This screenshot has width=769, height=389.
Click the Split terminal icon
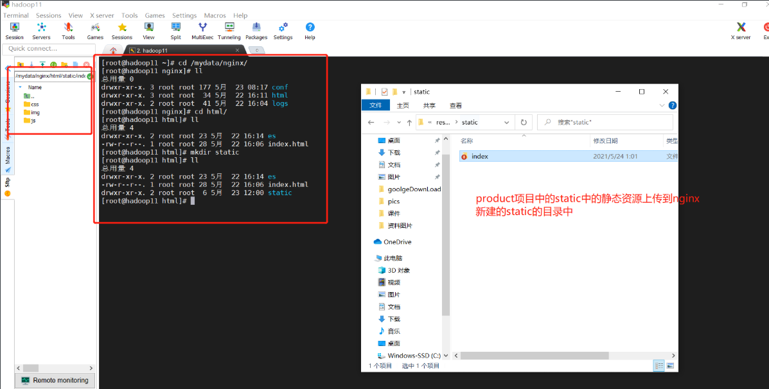(x=175, y=31)
